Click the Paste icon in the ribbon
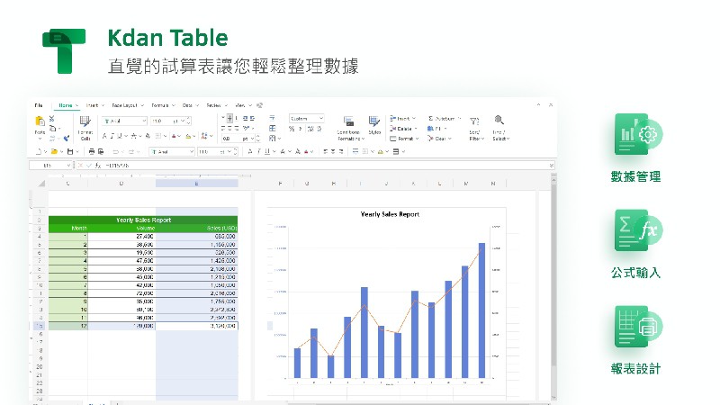 (x=40, y=122)
